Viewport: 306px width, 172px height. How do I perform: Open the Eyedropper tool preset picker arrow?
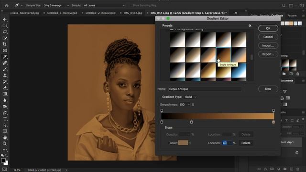tap(22, 6)
